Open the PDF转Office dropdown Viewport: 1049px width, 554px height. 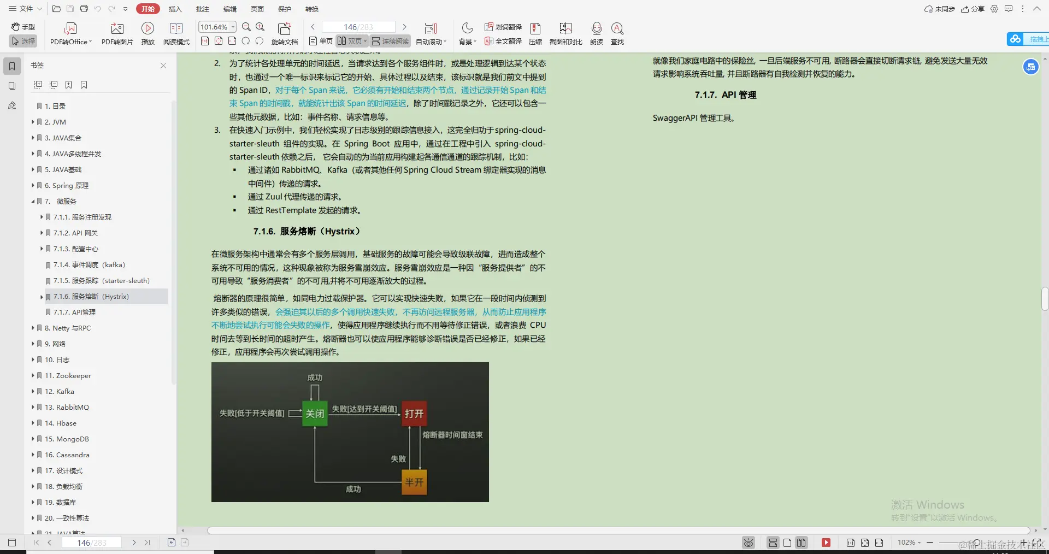[70, 32]
